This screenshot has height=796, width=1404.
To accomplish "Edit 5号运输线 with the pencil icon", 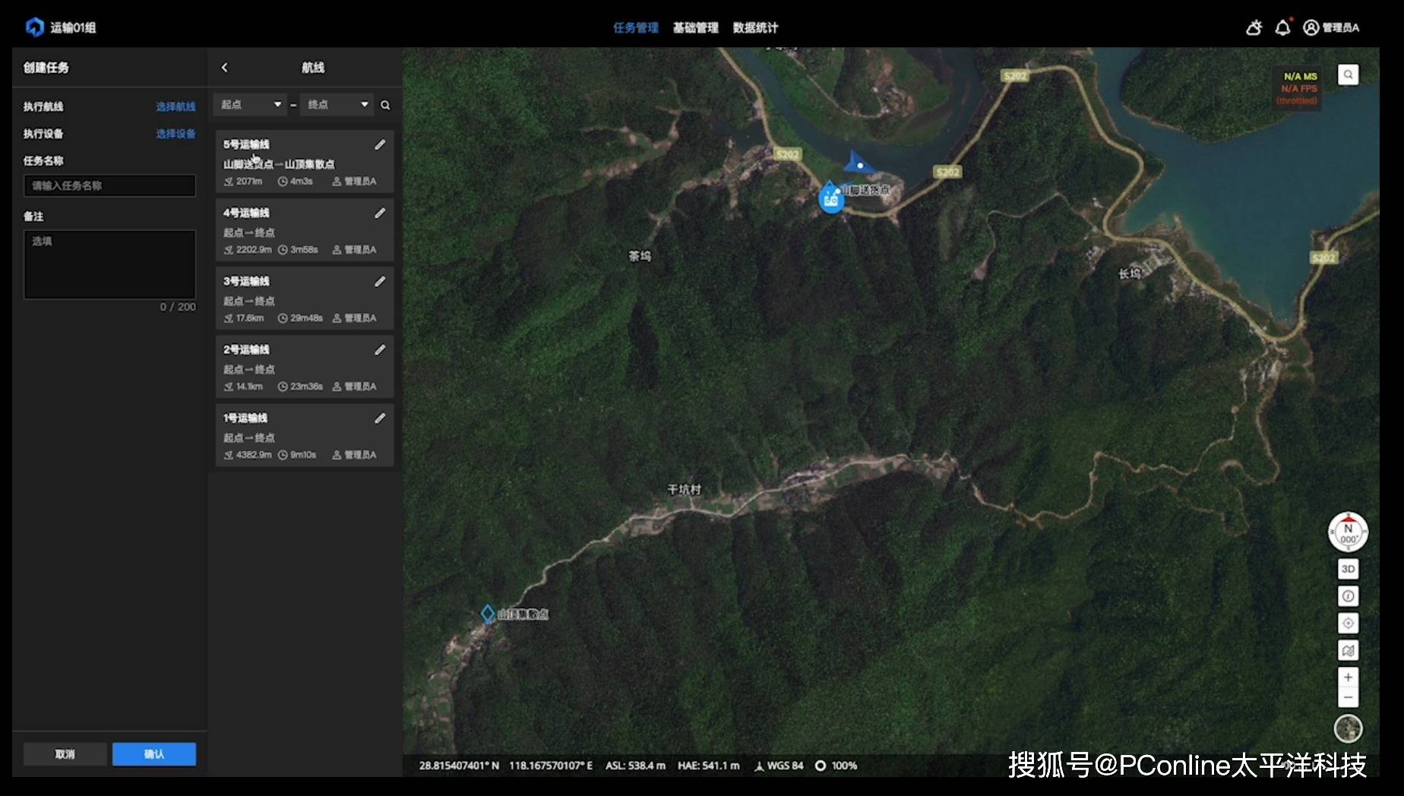I will tap(380, 144).
